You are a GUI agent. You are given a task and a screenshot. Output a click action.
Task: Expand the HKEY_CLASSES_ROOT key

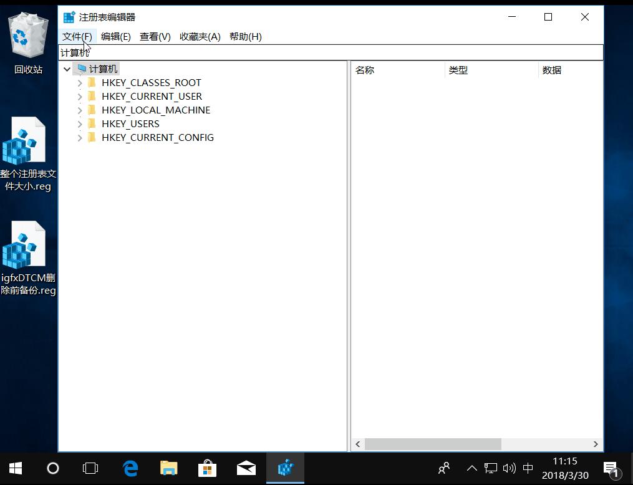(x=80, y=82)
